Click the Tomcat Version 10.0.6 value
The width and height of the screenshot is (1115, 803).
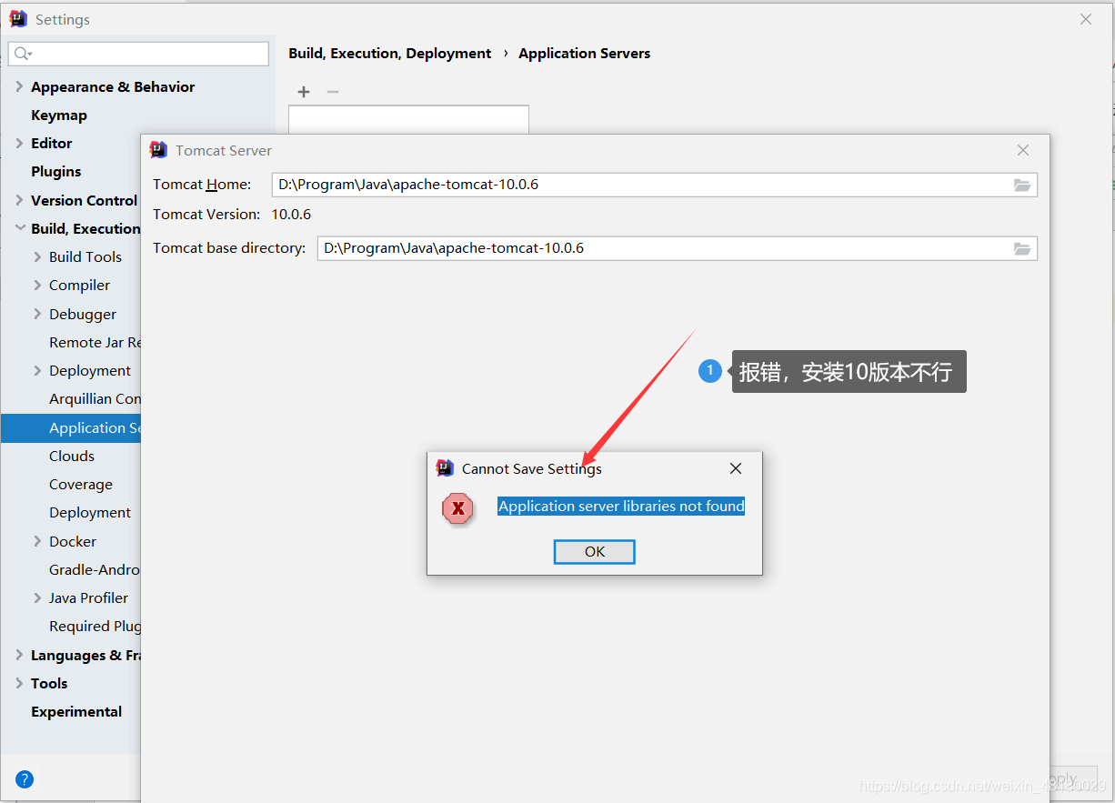pos(291,214)
